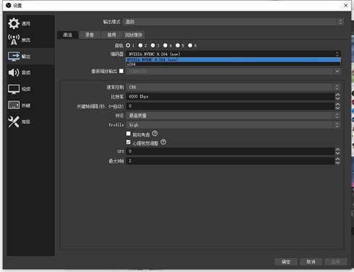Viewport: 354px width, 272px height.
Task: Close the Settings dialog window
Action: click(x=346, y=5)
